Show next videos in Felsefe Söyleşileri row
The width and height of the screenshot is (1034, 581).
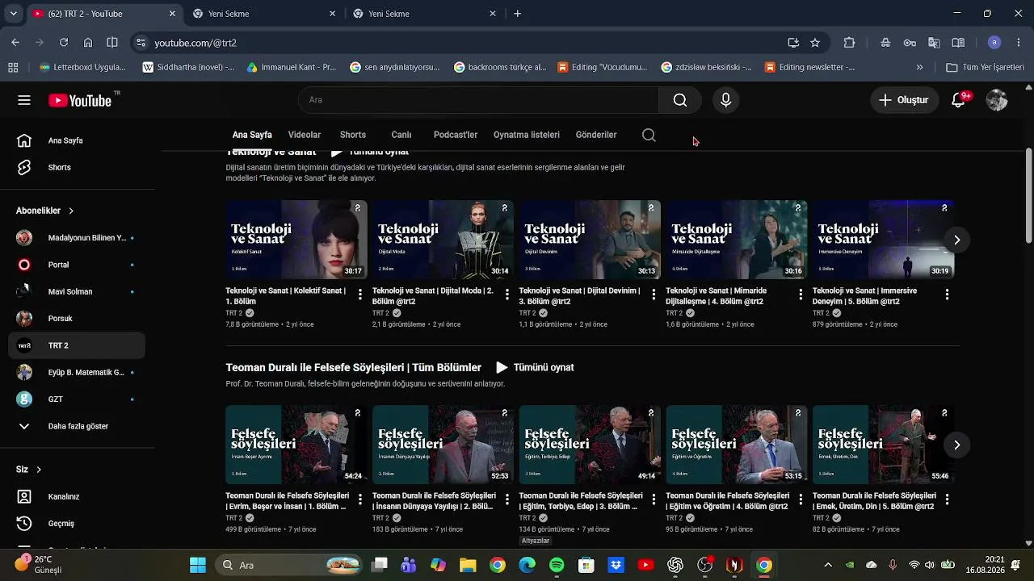pyautogui.click(x=956, y=445)
